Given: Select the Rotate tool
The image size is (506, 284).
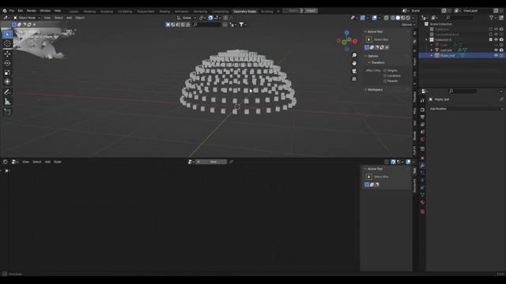Looking at the screenshot, I should pos(7,63).
